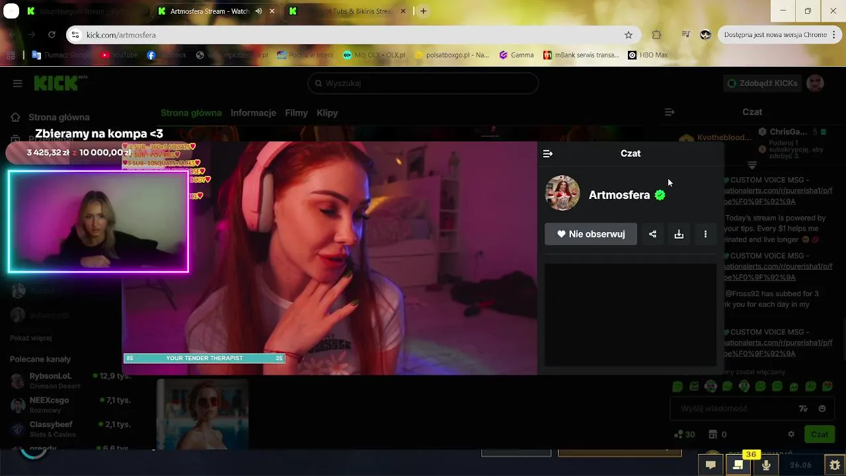The width and height of the screenshot is (846, 476).
Task: Click the microphone icon in bottom overlay bar
Action: point(766,465)
